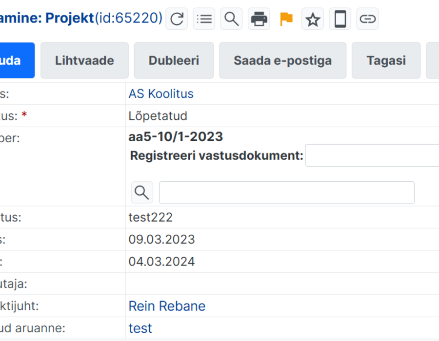Click the date 09.03.2023
The height and width of the screenshot is (341, 439).
point(161,240)
